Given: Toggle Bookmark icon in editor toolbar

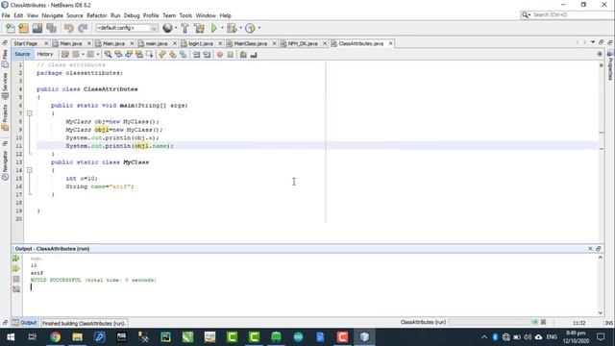Looking at the screenshot, I should click(x=184, y=55).
